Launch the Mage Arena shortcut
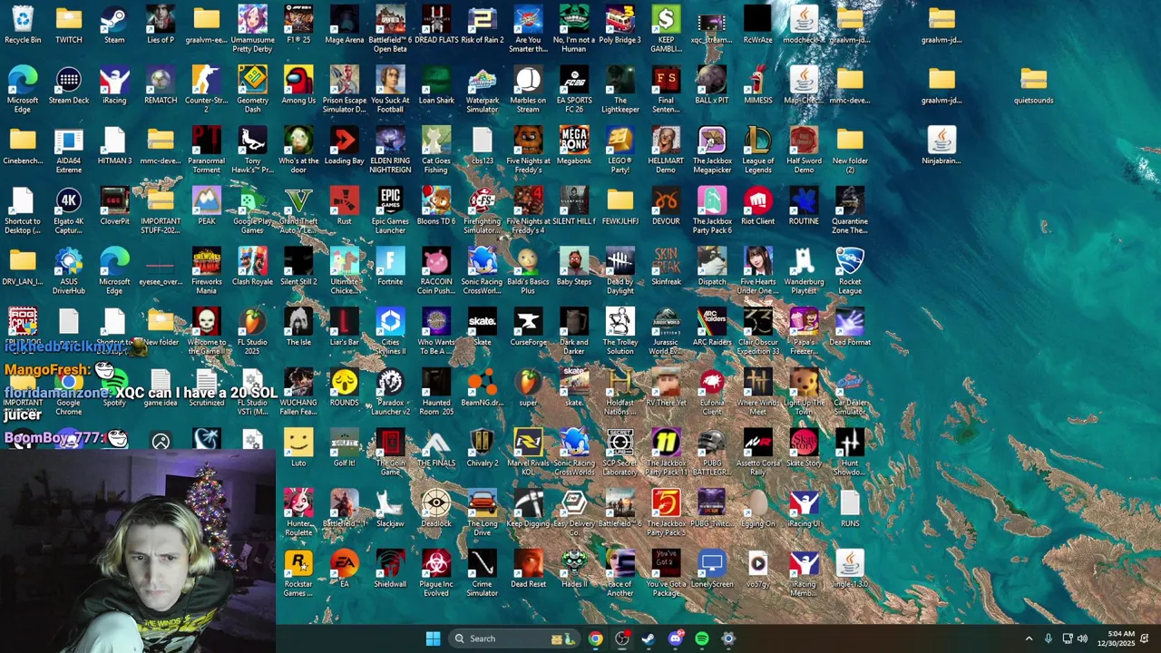 345,24
